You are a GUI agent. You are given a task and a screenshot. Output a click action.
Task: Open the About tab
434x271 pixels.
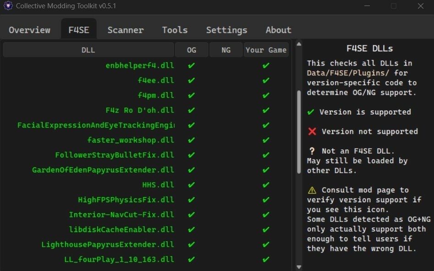click(279, 30)
